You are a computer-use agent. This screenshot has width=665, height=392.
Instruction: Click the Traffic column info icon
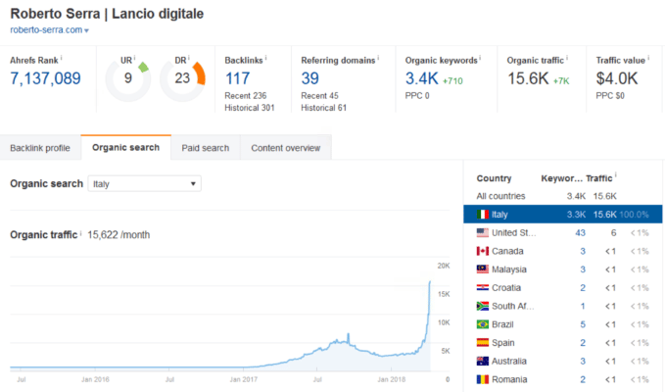615,175
